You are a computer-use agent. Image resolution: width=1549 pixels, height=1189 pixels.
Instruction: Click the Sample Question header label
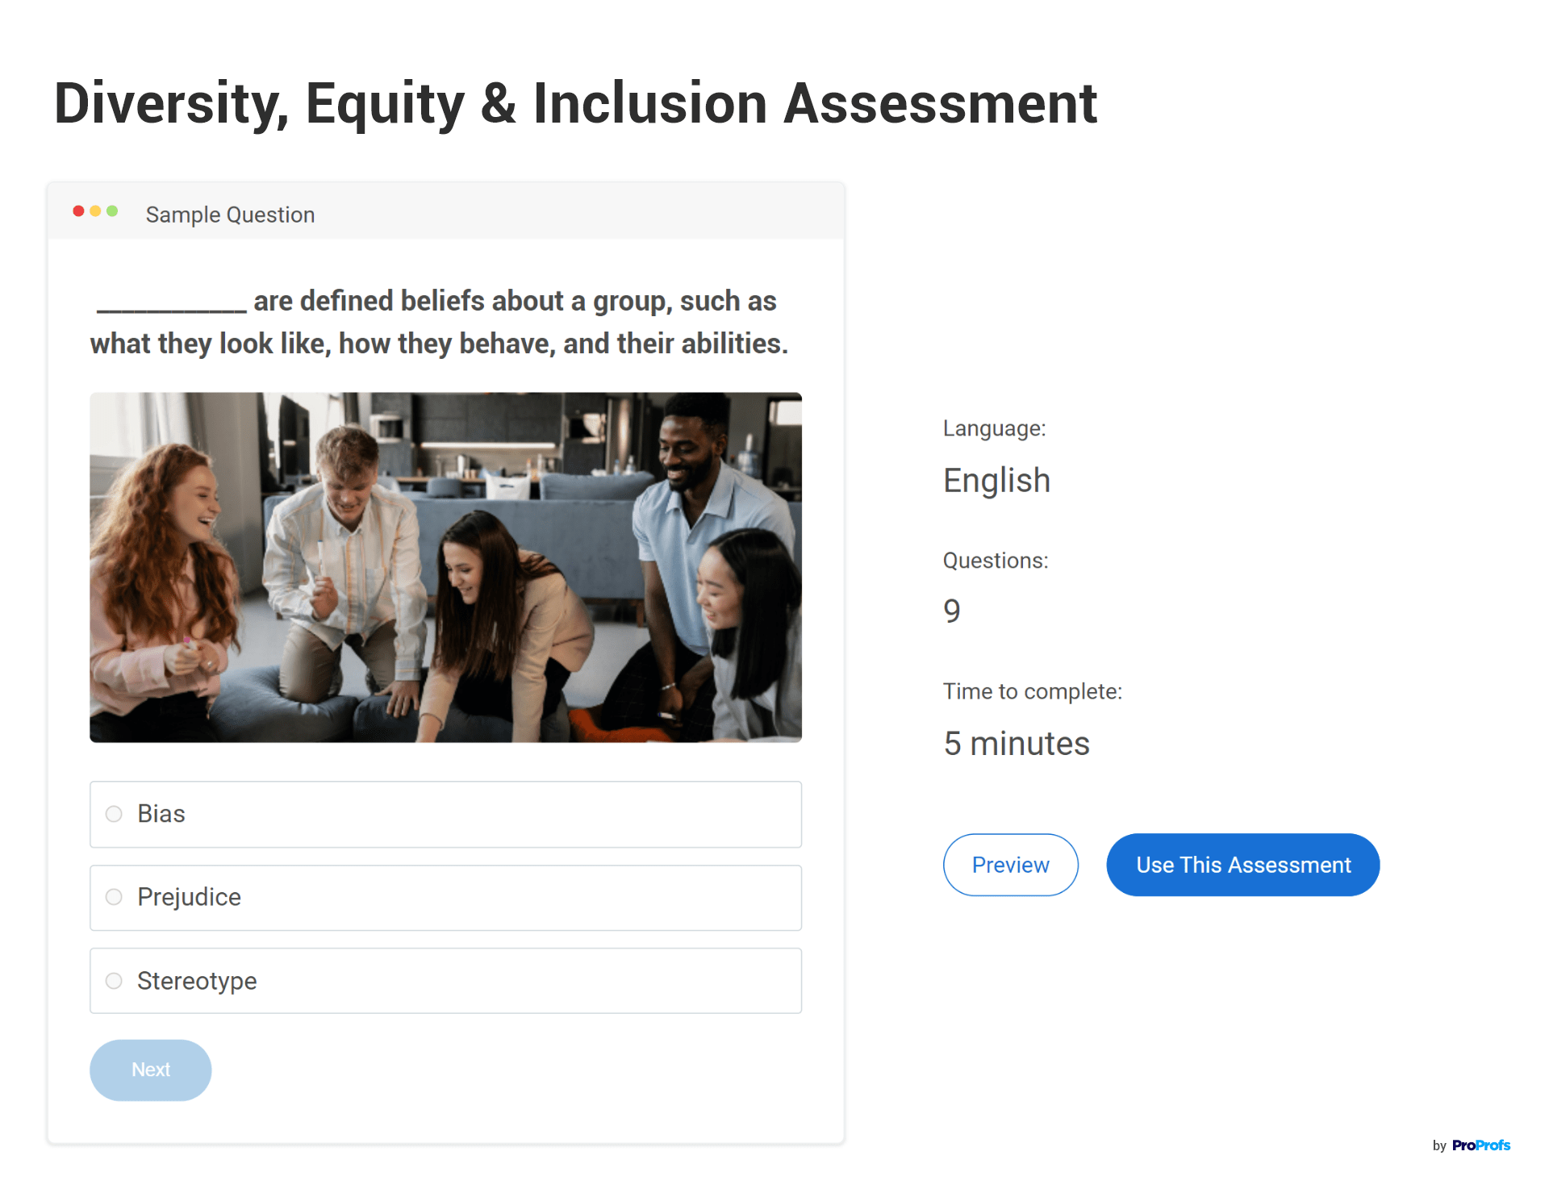(230, 215)
